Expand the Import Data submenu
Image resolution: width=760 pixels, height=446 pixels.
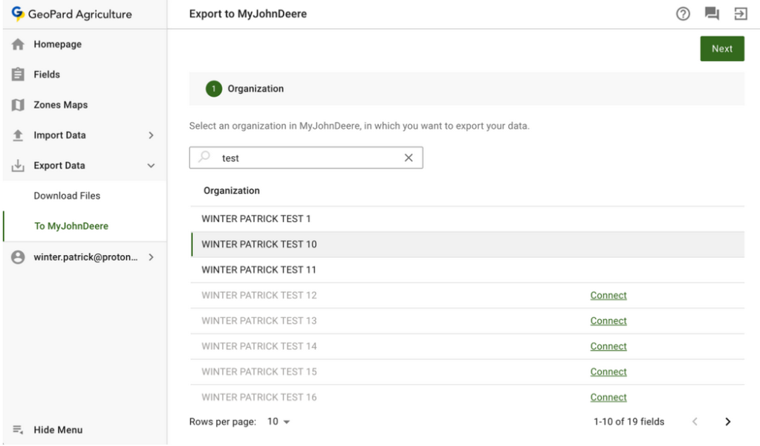point(151,135)
